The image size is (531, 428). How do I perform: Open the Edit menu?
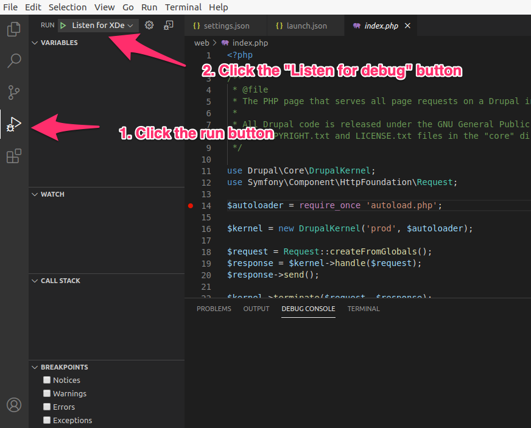[x=33, y=7]
